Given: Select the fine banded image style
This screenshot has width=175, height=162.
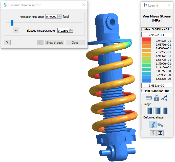Looking at the screenshot, I should point(157,111).
